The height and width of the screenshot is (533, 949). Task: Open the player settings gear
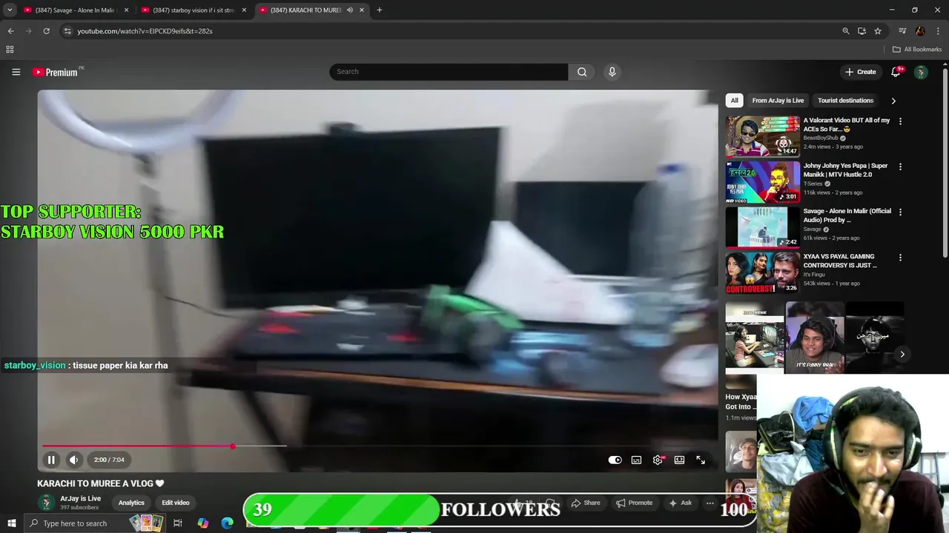coord(658,460)
